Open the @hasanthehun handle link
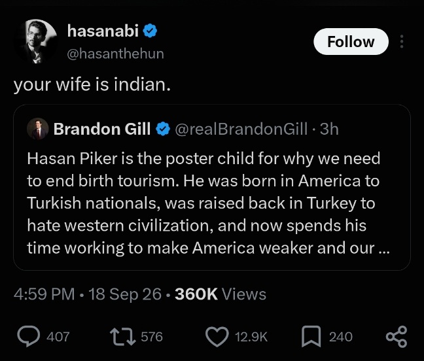Image resolution: width=424 pixels, height=361 pixels. (x=115, y=54)
